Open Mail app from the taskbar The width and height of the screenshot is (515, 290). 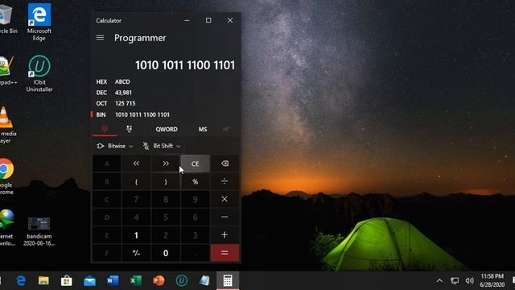(x=89, y=280)
